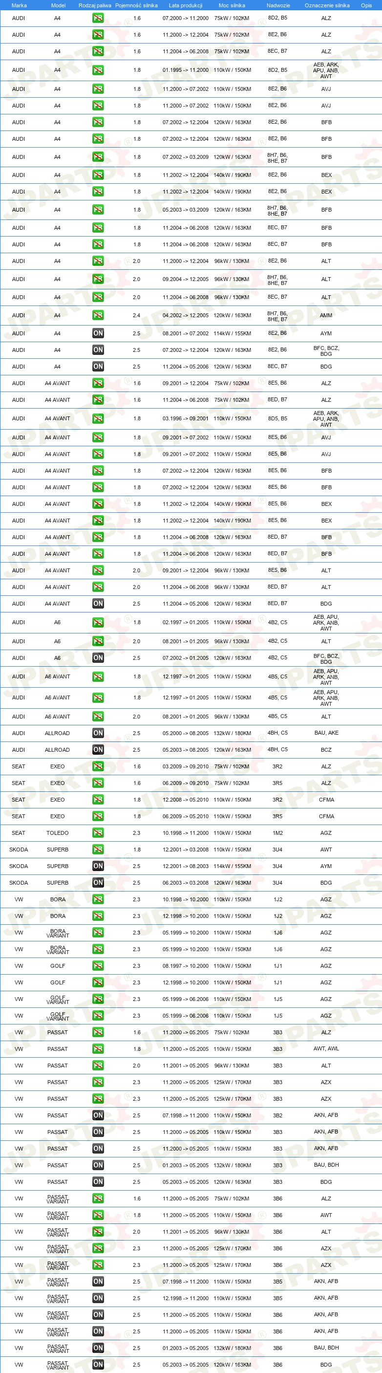Click diesel ON icon for Audi A4 AYM row
The width and height of the screenshot is (382, 1373).
(98, 333)
